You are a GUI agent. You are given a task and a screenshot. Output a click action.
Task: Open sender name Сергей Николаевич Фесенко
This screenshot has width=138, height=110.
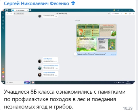pos(37,4)
